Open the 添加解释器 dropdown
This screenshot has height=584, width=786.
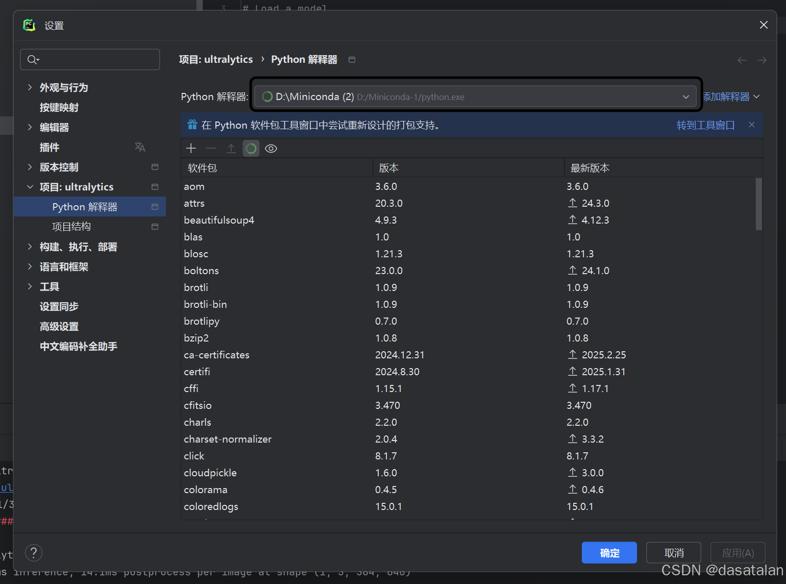click(x=731, y=96)
